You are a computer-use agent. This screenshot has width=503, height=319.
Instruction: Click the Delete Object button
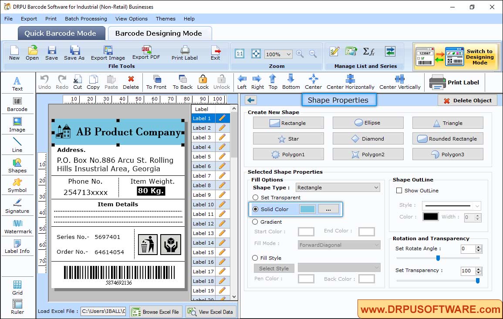click(x=467, y=101)
